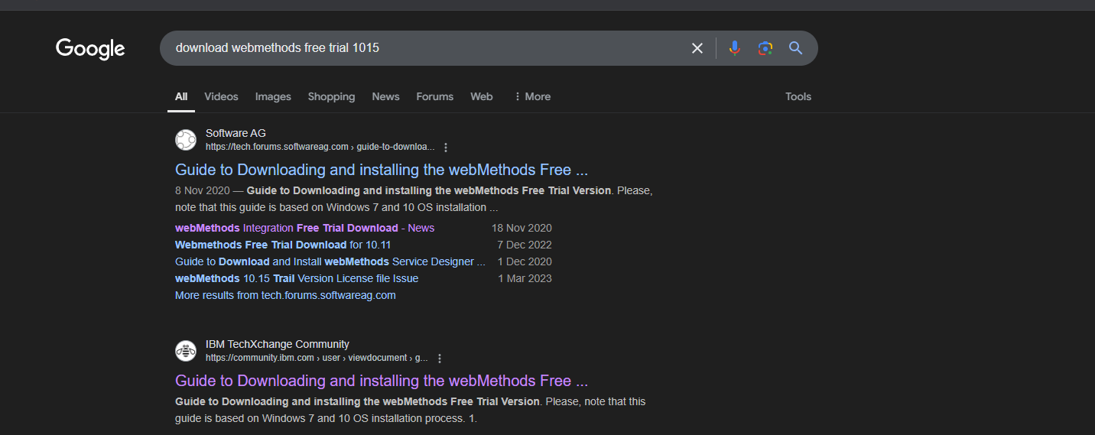Click the IBM TechXchange Community site name
Screen dimensions: 1095x435
click(278, 344)
